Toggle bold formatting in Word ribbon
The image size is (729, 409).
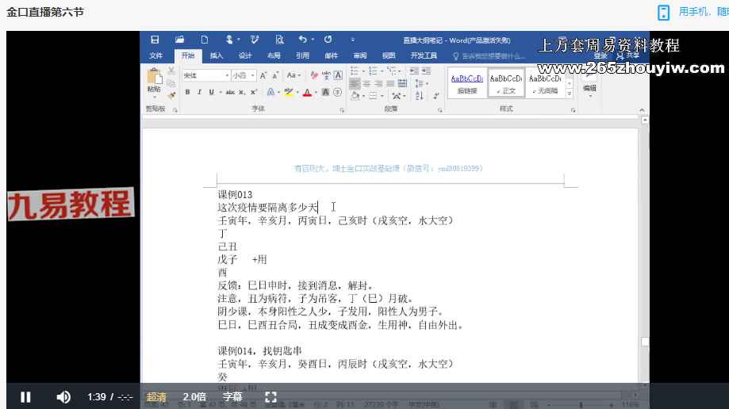point(188,92)
